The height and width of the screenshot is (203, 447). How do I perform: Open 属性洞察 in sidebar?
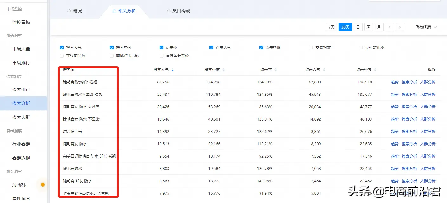pyautogui.click(x=21, y=199)
